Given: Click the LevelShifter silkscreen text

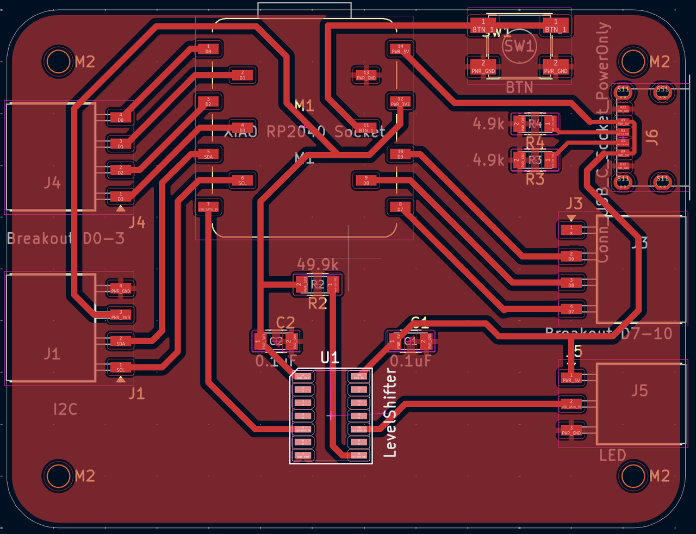Looking at the screenshot, I should [x=390, y=413].
